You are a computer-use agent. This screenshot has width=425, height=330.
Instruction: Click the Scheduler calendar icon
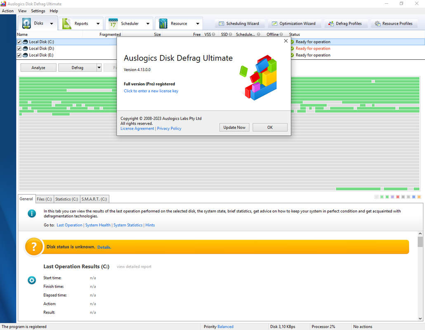[x=113, y=24]
